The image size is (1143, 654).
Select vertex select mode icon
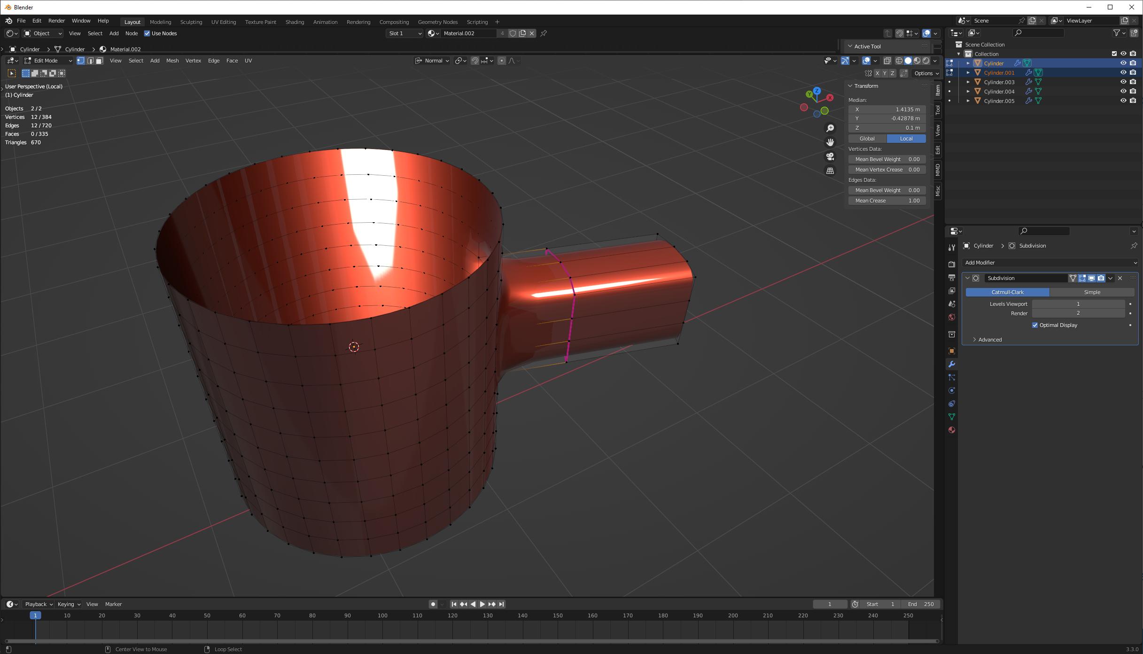click(x=81, y=61)
